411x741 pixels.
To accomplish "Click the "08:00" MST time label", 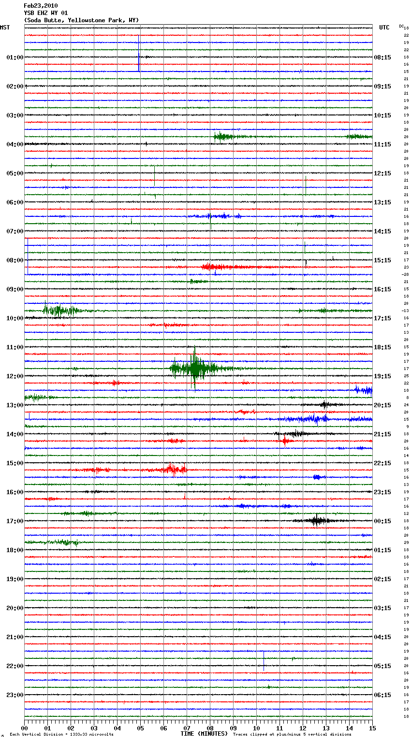I will coord(15,260).
